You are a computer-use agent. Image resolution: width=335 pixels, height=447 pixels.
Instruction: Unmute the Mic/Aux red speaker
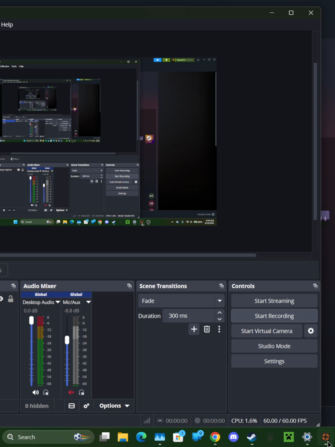point(71,393)
